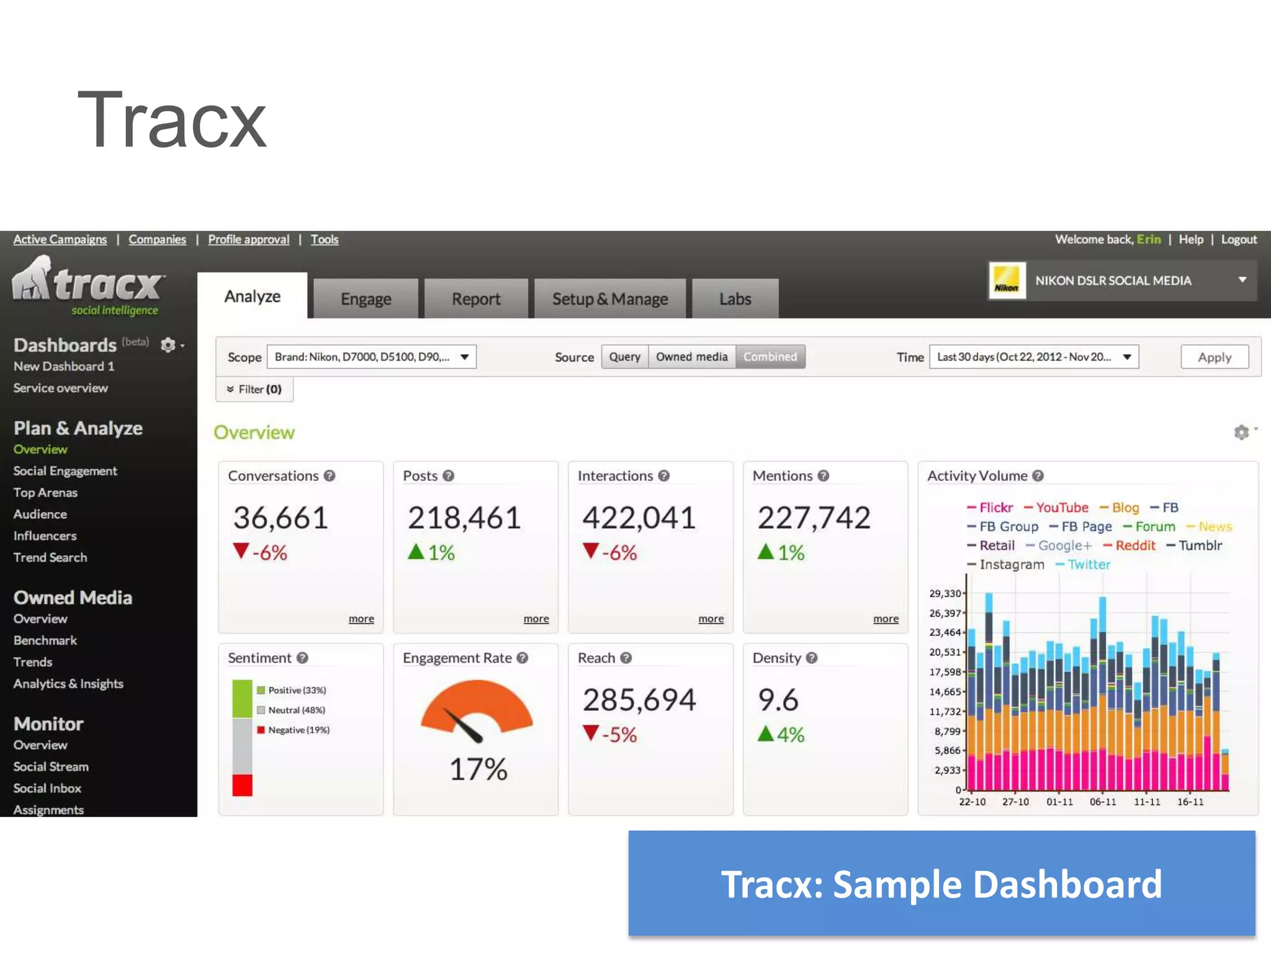Click Conversations help question icon
This screenshot has height=953, width=1271.
click(x=330, y=476)
